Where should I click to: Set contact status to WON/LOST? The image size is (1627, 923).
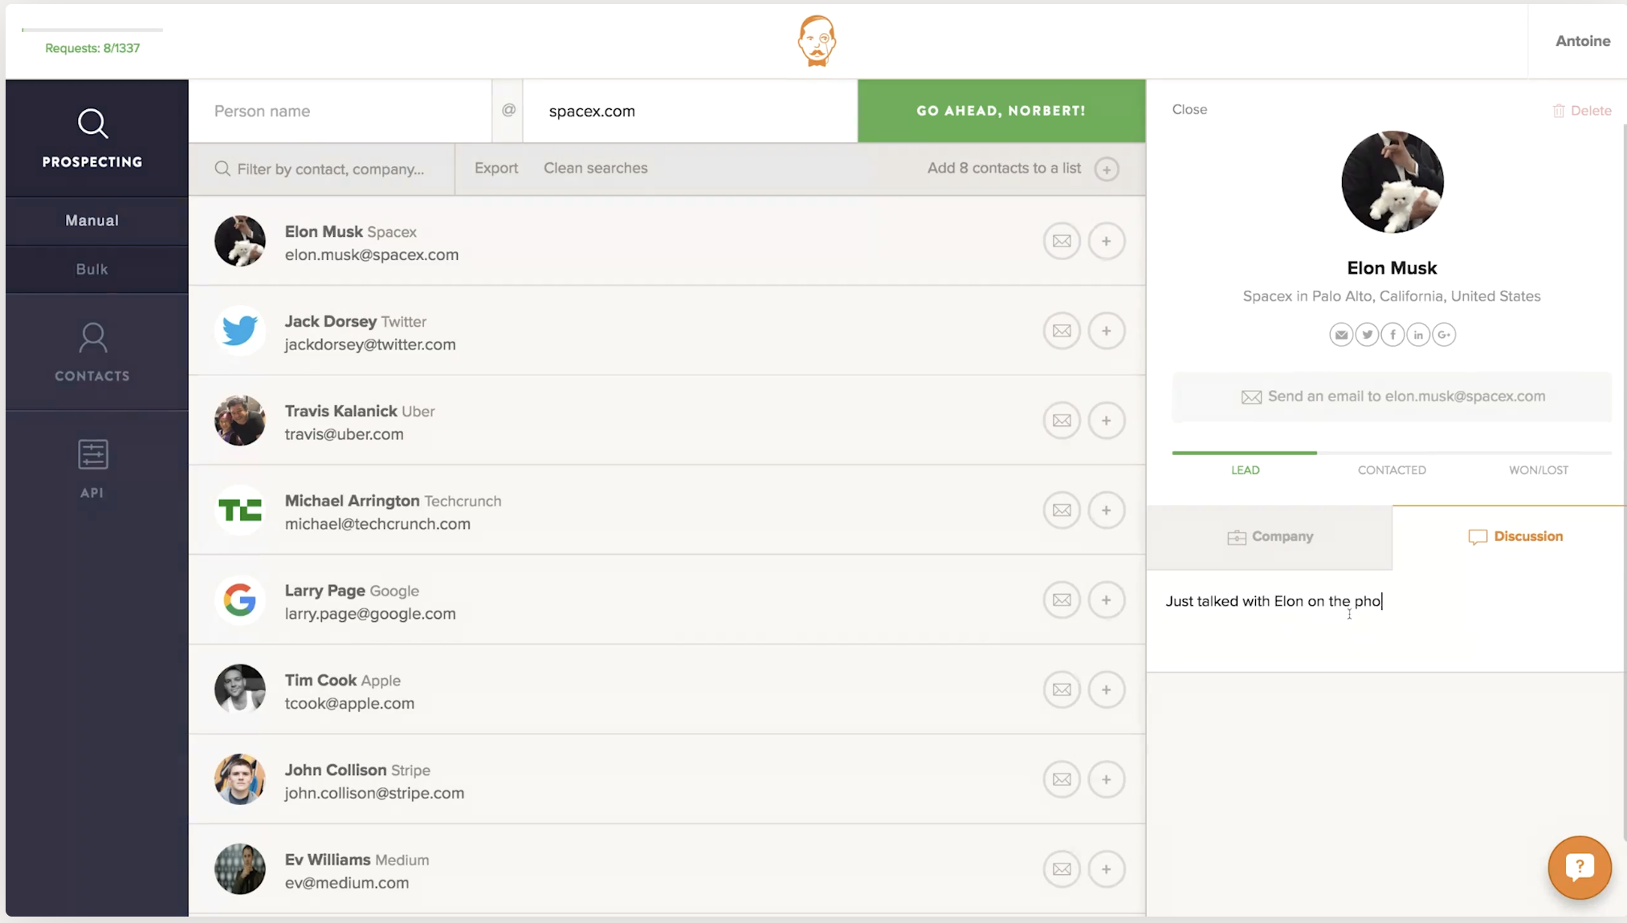[x=1538, y=470]
